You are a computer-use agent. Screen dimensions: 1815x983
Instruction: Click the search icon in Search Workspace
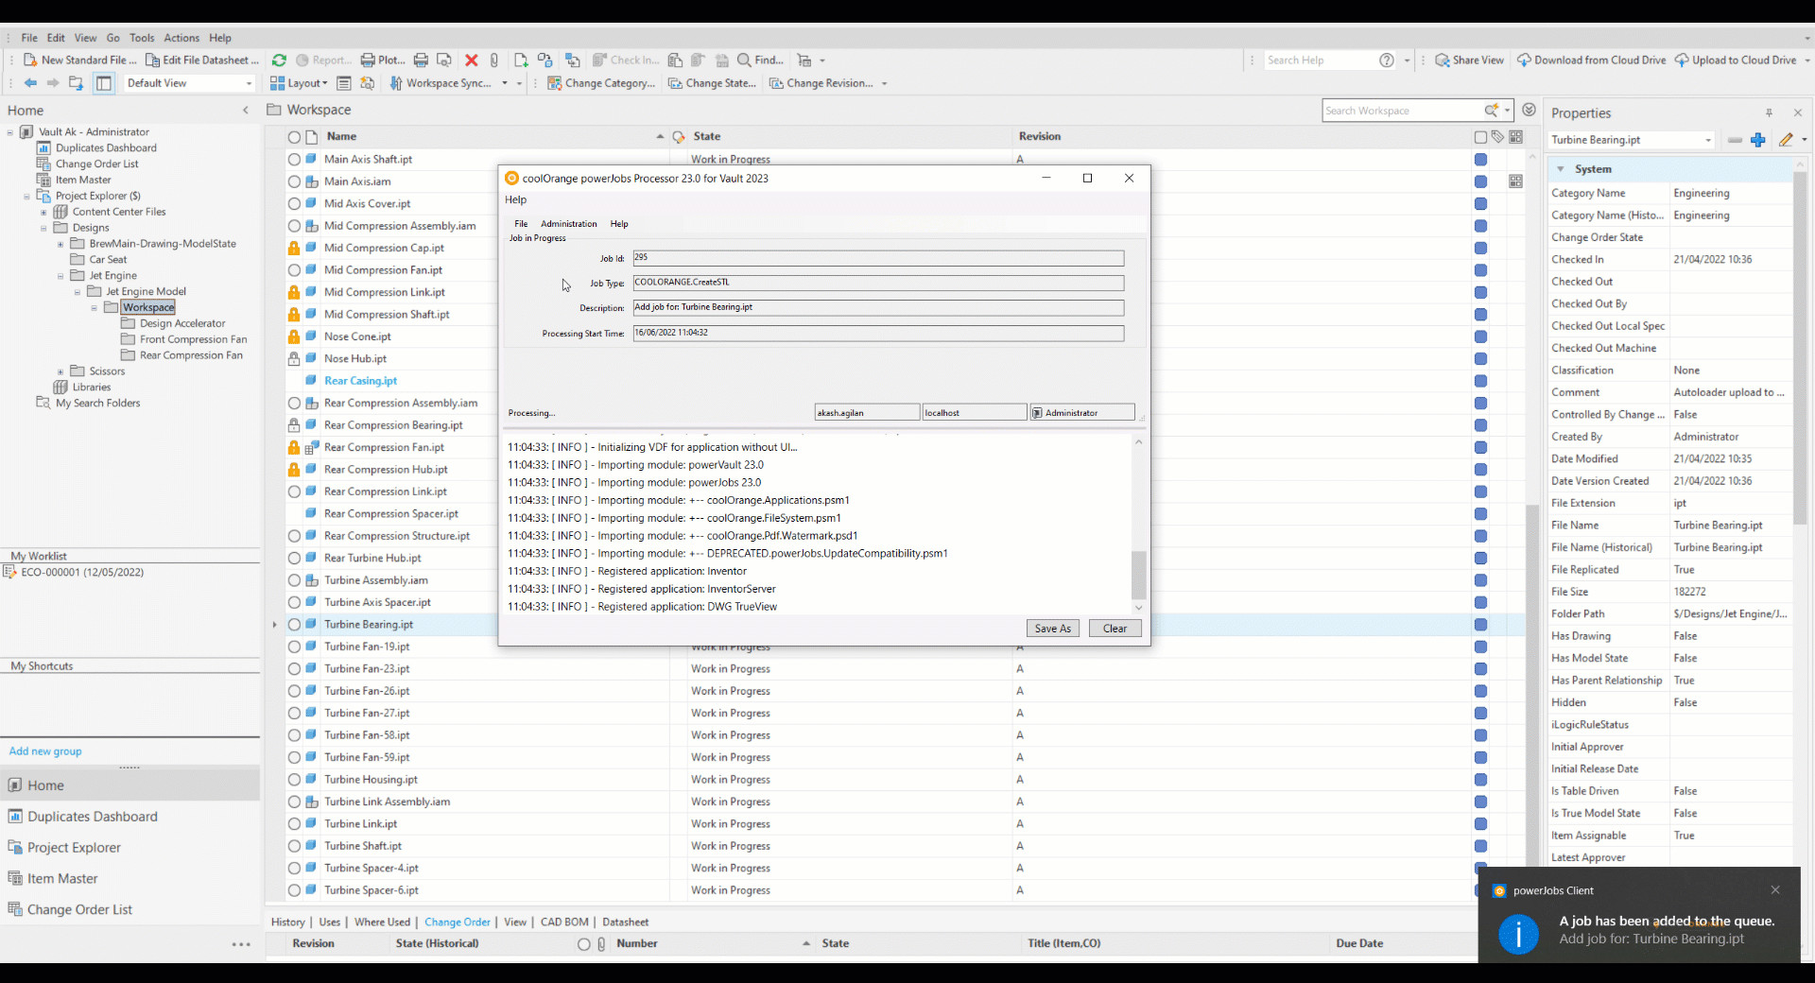[x=1491, y=111]
